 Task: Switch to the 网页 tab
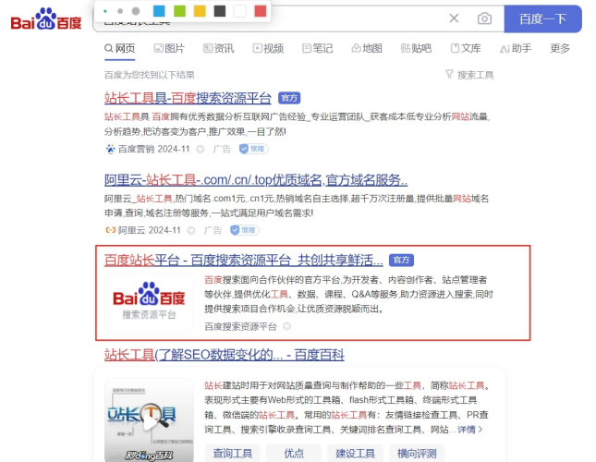tap(120, 48)
